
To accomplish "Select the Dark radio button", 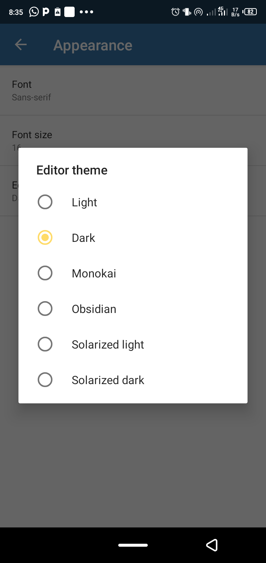I will click(x=45, y=238).
